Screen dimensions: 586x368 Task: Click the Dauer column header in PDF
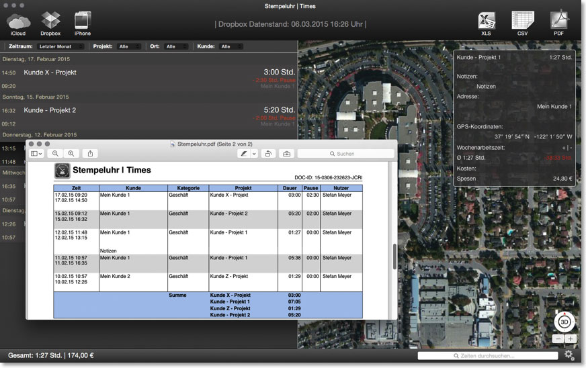coord(290,188)
